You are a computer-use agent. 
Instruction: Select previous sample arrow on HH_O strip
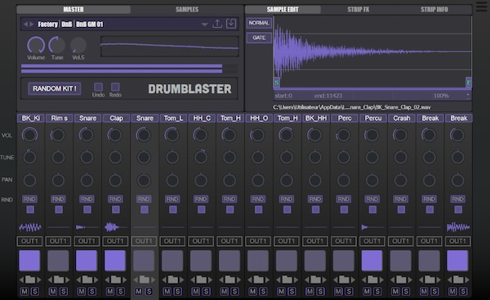(250, 280)
